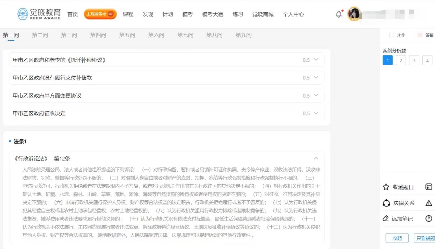The height and width of the screenshot is (249, 435).
Task: Click the 收藏题目 label
Action: [403, 187]
